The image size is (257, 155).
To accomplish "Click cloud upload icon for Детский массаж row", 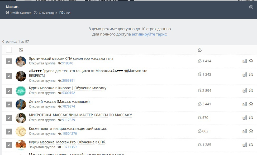I will 251,104.
